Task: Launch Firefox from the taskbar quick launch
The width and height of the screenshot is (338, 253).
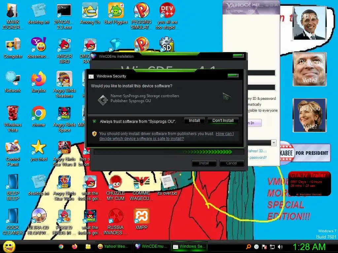Action: [x=75, y=246]
